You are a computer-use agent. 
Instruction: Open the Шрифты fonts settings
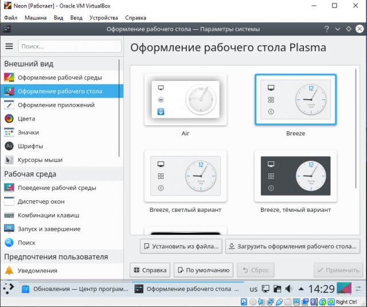coord(62,146)
